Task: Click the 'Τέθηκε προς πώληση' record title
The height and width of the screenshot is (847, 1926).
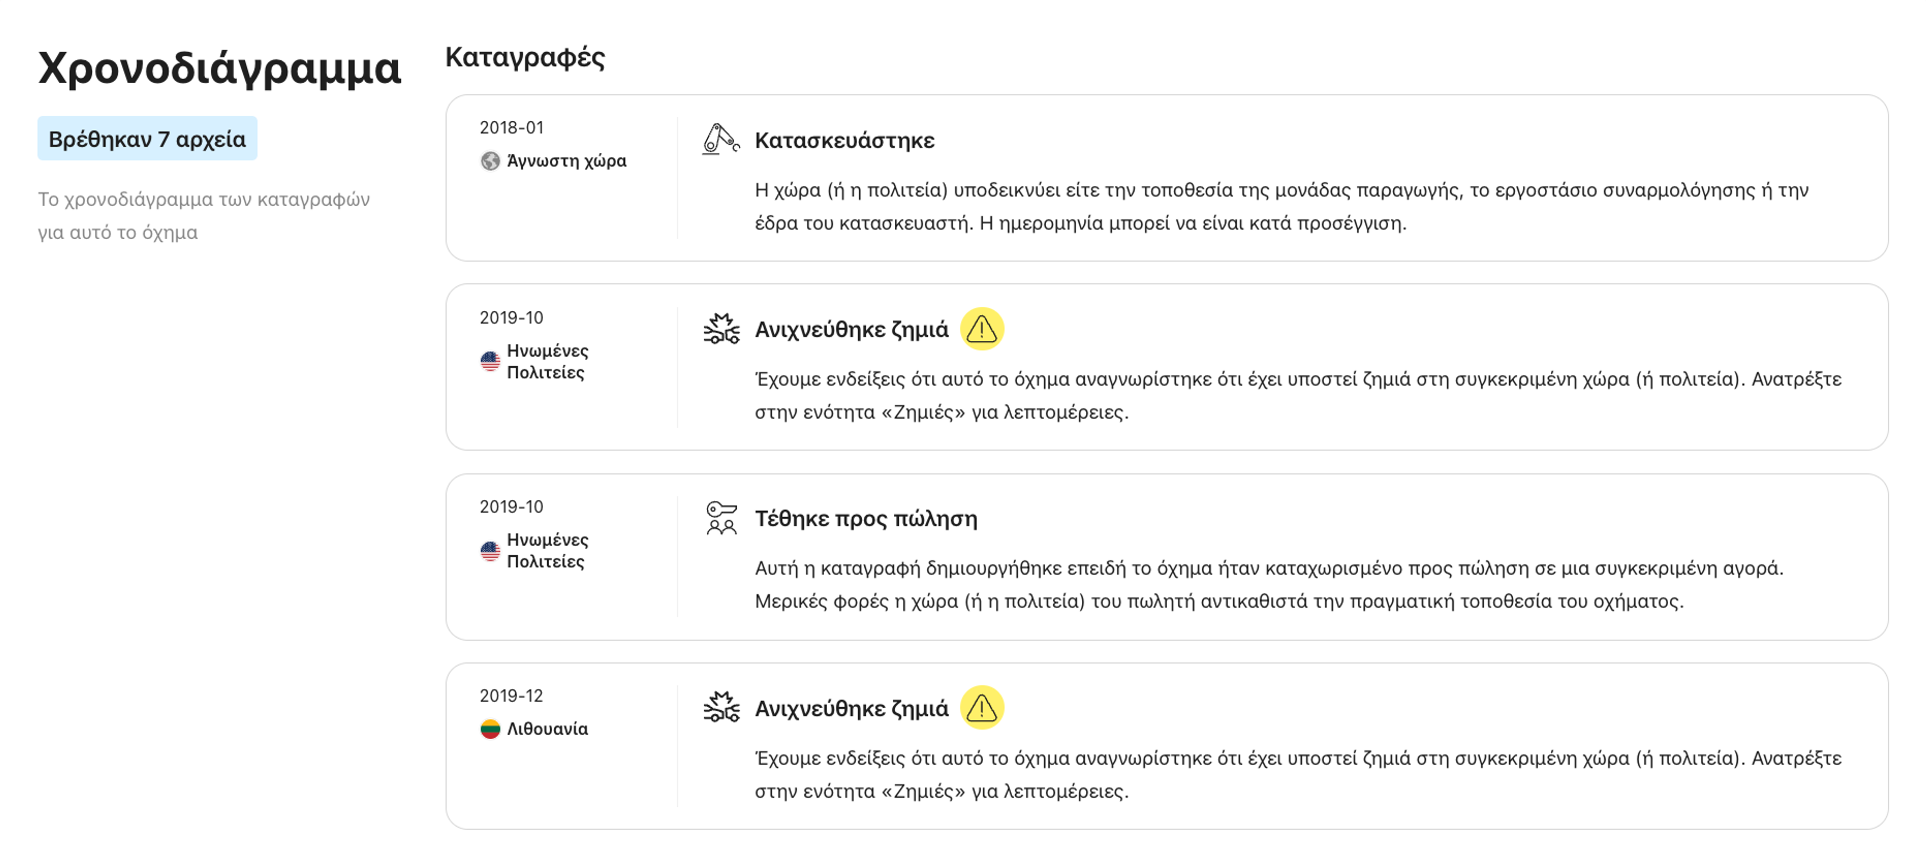Action: [x=866, y=519]
